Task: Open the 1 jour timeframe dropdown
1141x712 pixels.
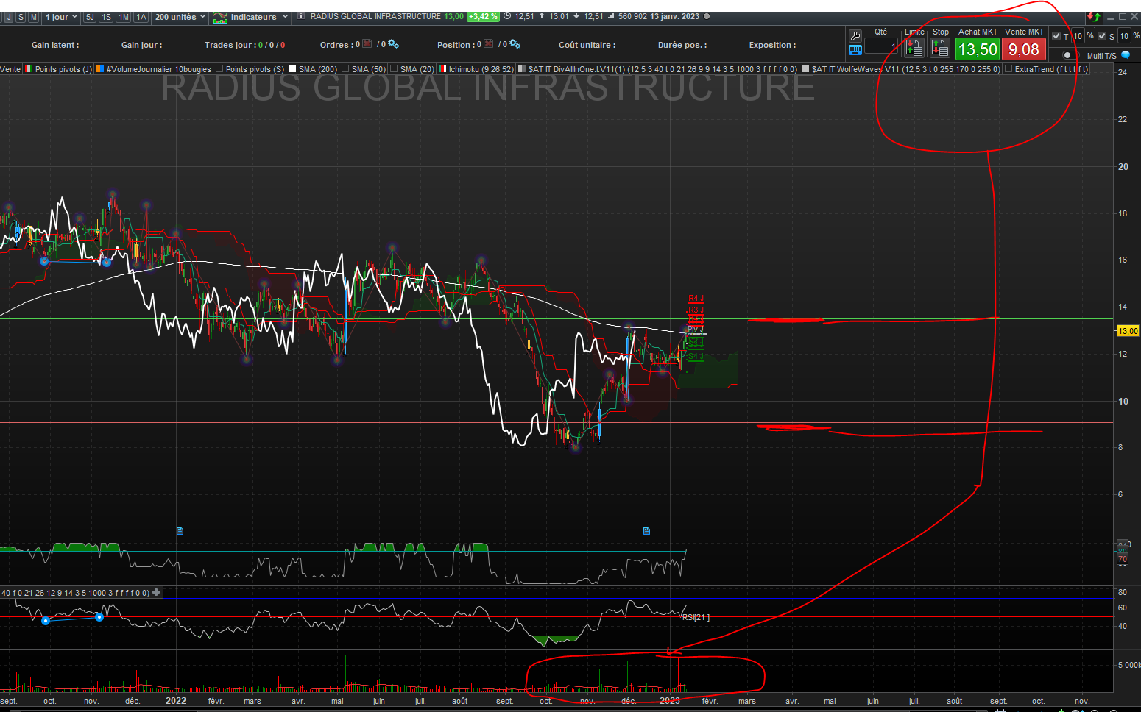Action: pyautogui.click(x=61, y=17)
